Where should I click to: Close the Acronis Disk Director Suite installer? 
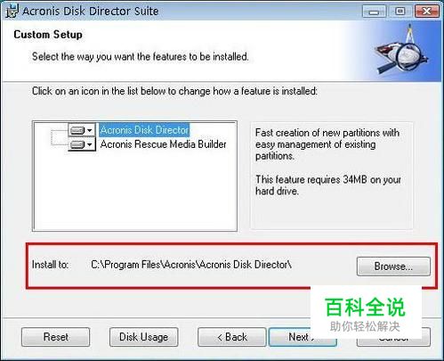point(426,12)
